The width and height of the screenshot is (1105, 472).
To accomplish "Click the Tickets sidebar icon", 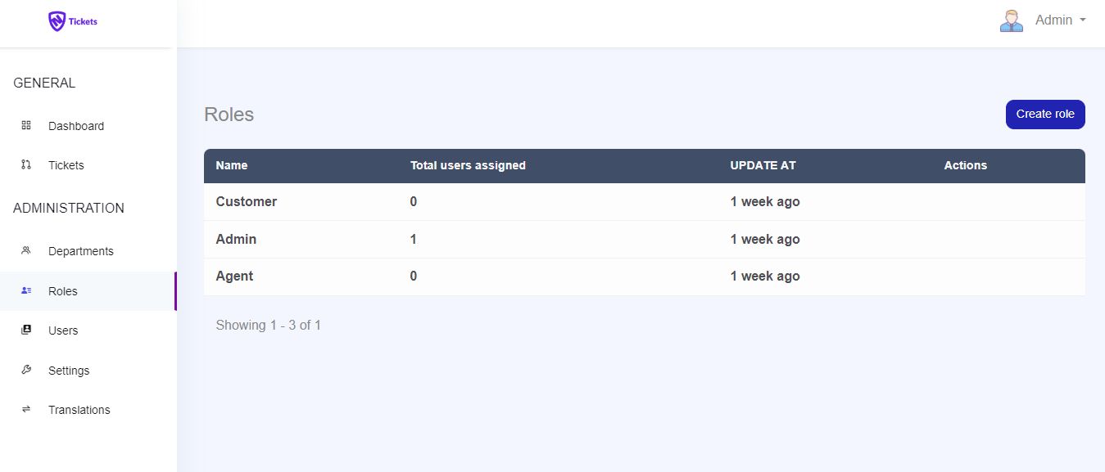I will point(26,164).
